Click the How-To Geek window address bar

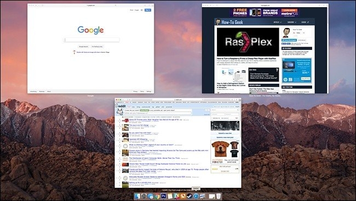click(x=265, y=5)
